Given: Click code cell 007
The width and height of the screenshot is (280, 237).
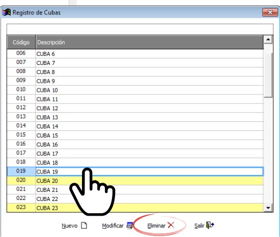Looking at the screenshot, I should 21,63.
